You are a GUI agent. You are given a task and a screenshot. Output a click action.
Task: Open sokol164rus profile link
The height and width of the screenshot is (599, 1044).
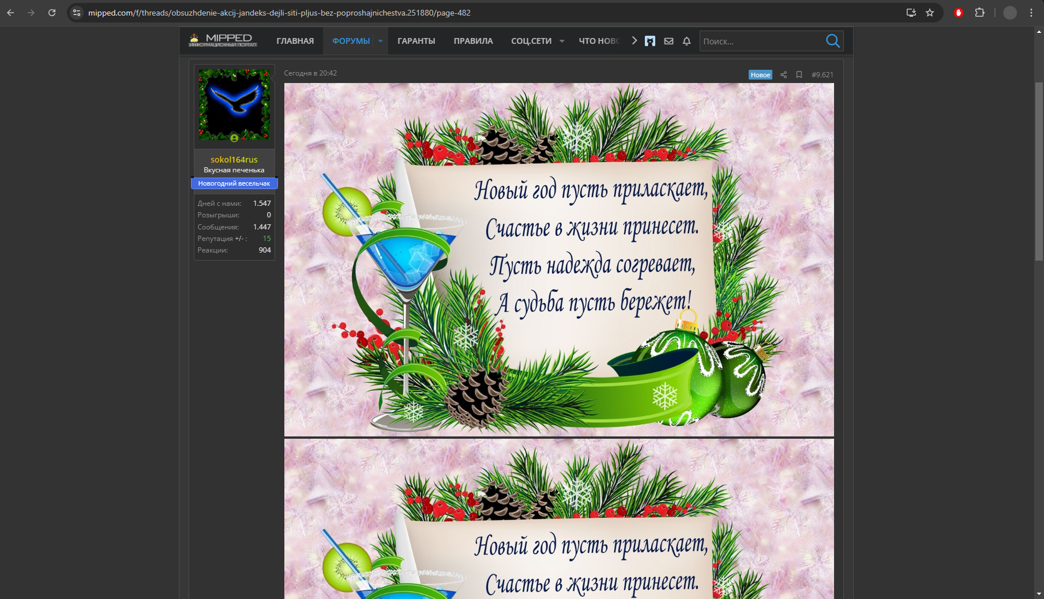click(x=234, y=160)
